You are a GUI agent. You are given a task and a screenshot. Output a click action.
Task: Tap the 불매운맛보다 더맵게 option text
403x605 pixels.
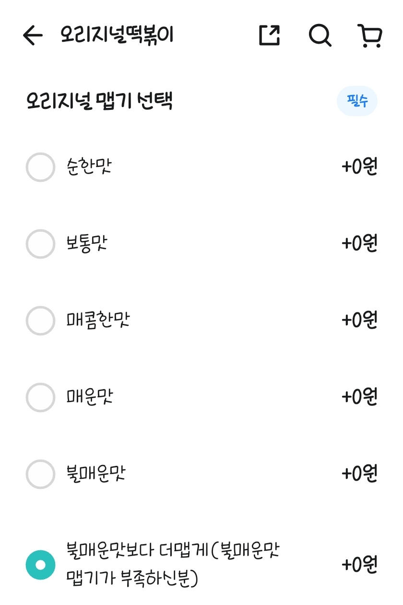pos(173,564)
